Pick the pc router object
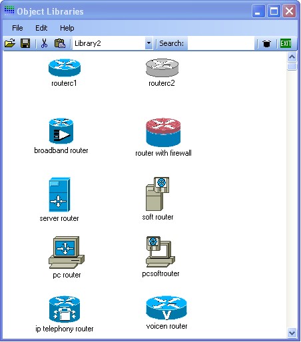The height and width of the screenshot is (342, 301). [x=67, y=252]
